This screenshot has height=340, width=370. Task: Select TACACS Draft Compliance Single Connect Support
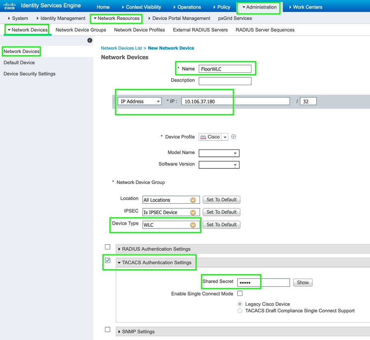point(240,310)
